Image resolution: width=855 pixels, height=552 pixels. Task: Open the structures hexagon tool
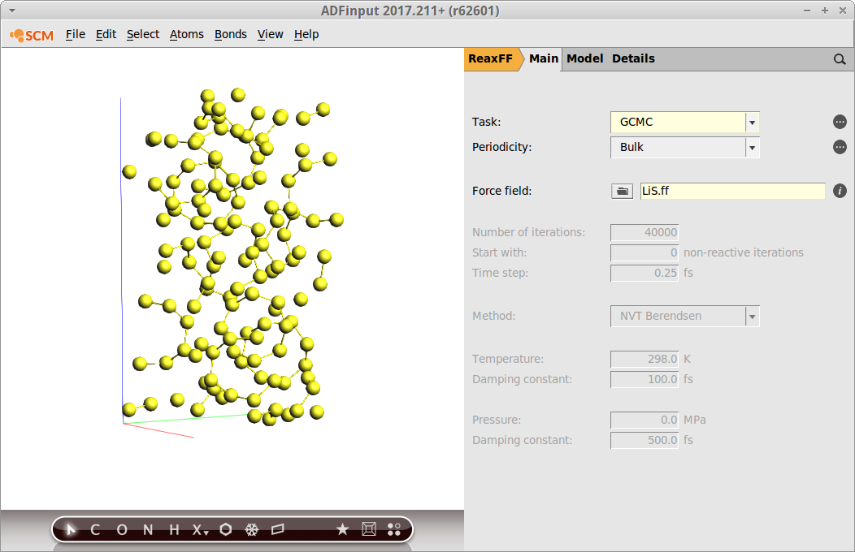click(226, 530)
